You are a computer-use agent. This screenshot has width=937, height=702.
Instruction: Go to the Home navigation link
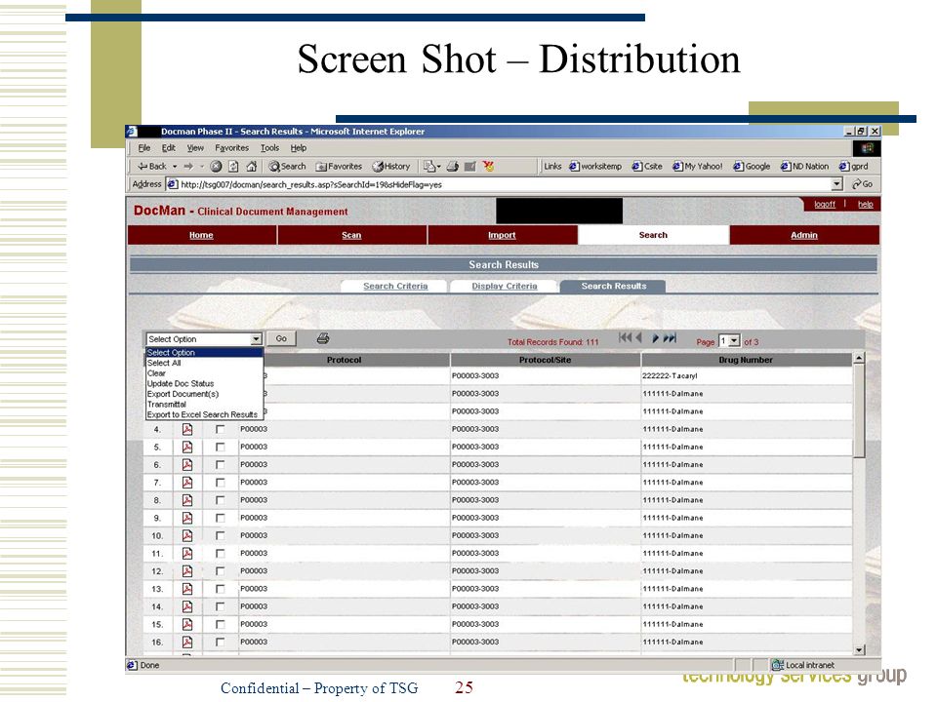pos(201,235)
